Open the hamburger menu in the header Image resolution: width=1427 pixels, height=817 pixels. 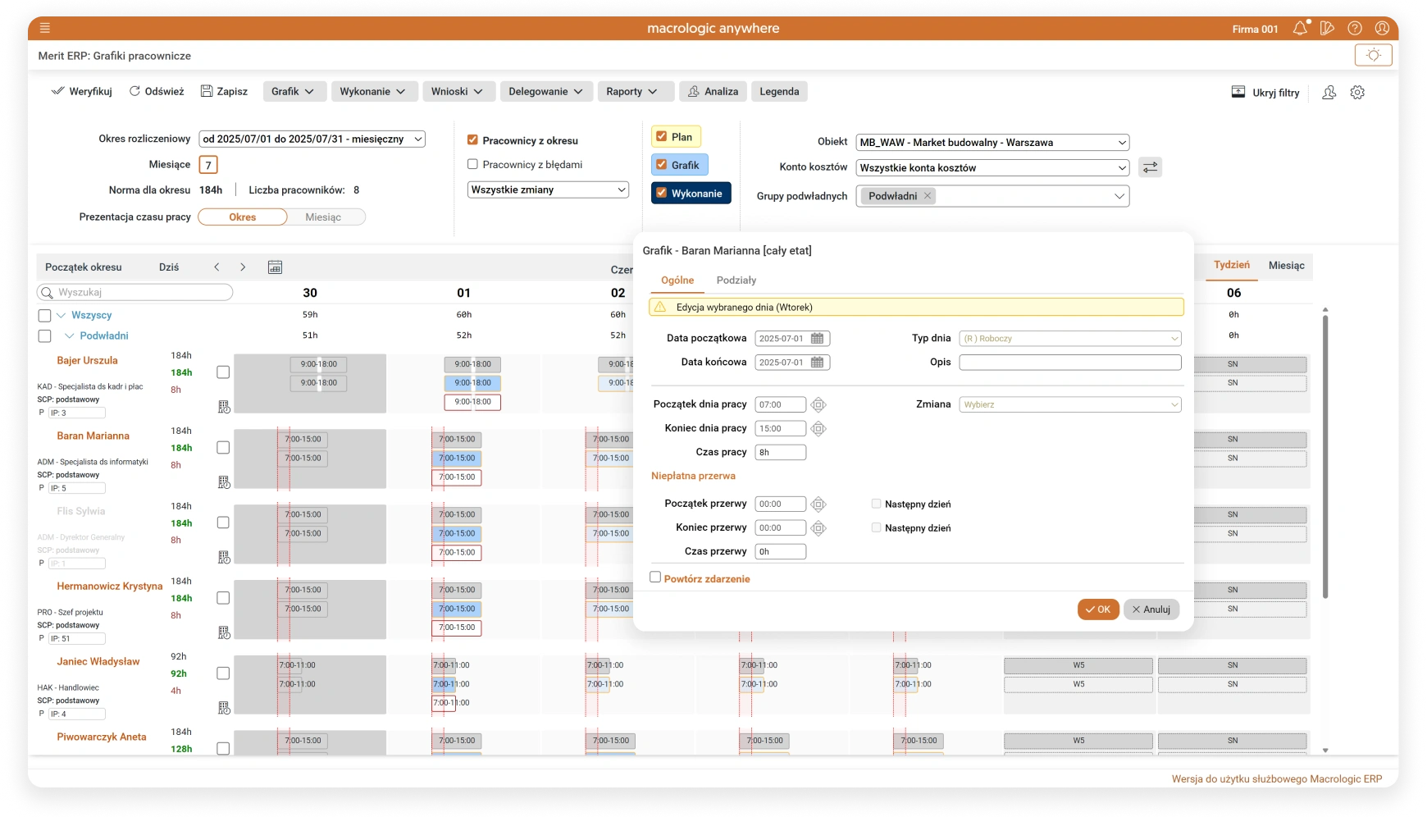point(45,28)
